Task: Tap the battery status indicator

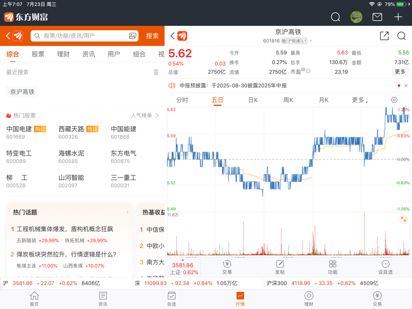Action: click(402, 4)
